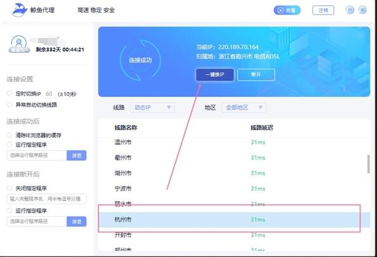This screenshot has height=257, width=377.
Task: Select the 宁波市 route row
Action: pos(234,188)
